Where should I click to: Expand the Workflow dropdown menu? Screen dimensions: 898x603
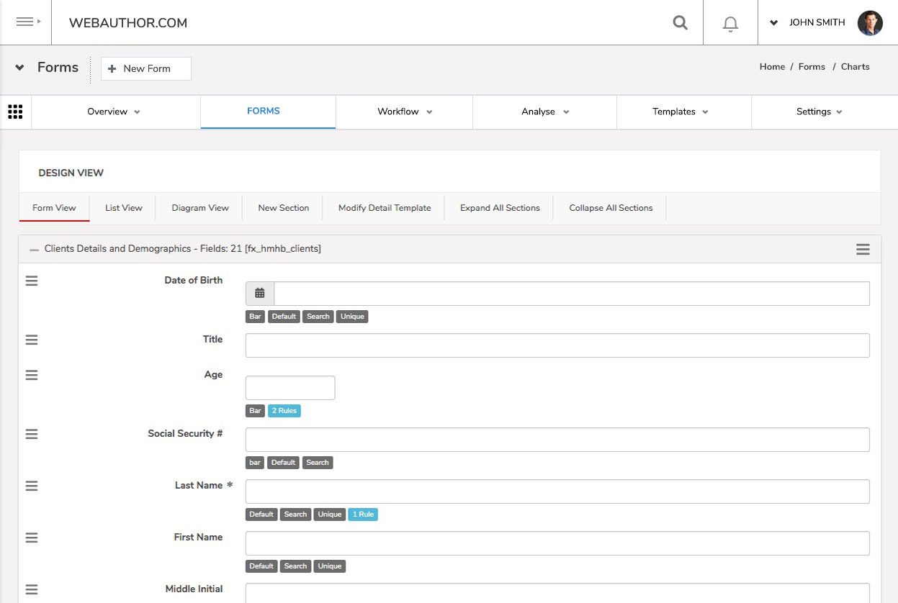405,112
